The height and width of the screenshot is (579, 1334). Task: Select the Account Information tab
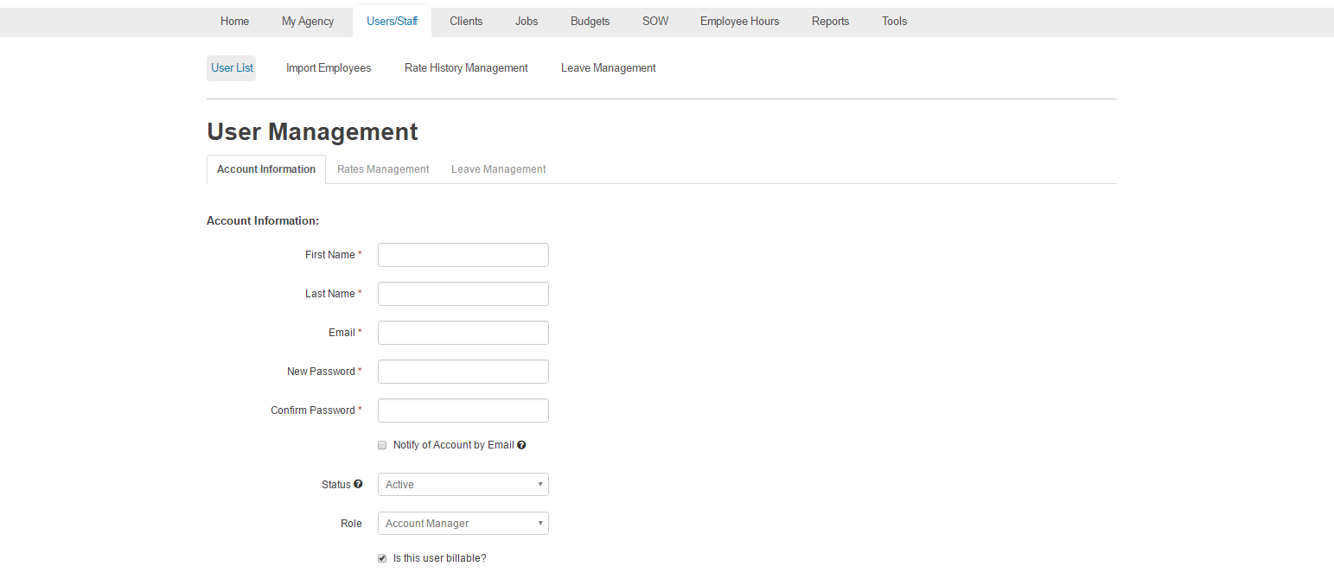(x=266, y=169)
